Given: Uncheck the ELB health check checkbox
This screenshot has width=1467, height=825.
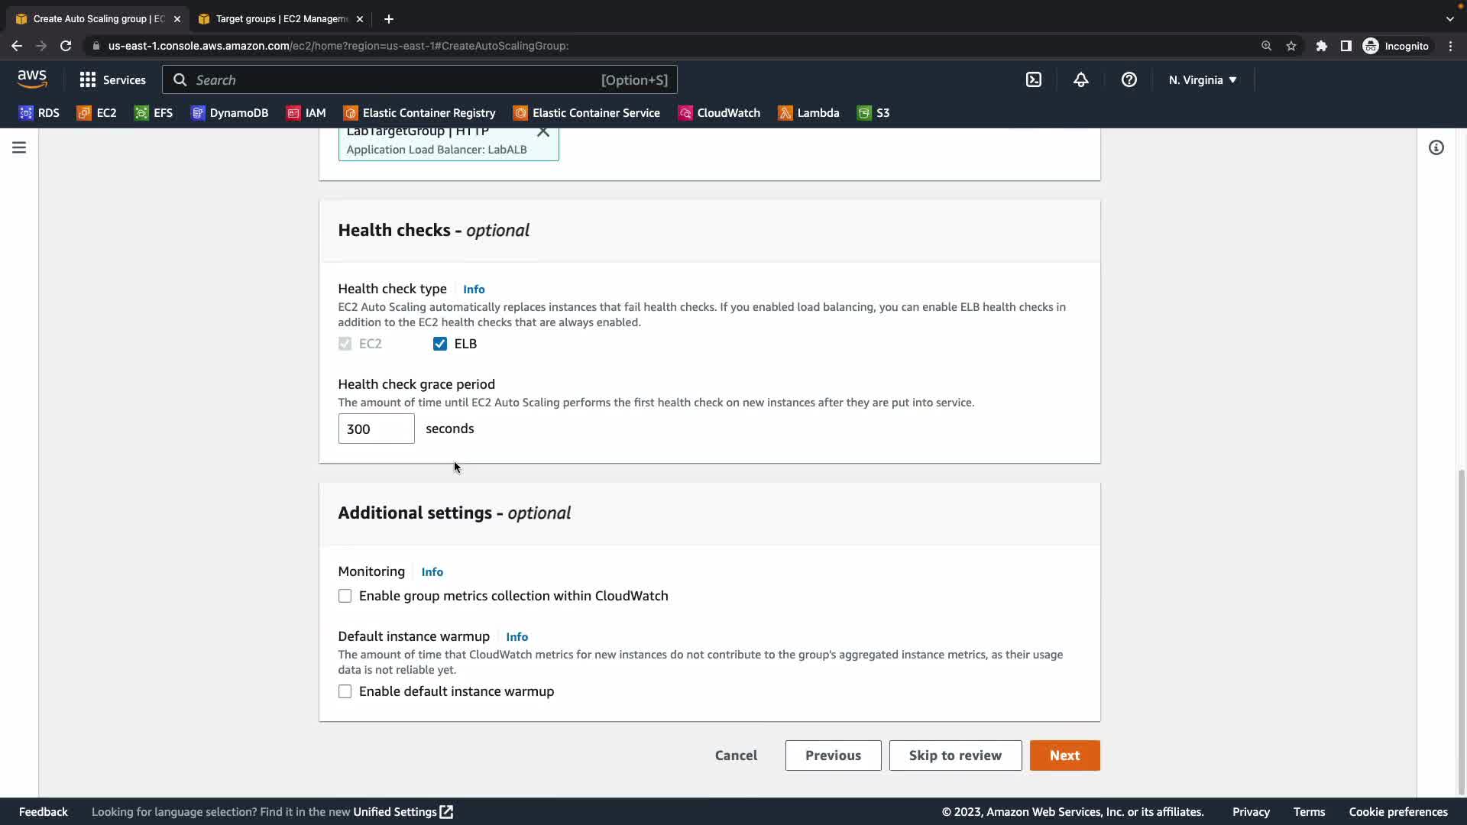Looking at the screenshot, I should tap(440, 344).
